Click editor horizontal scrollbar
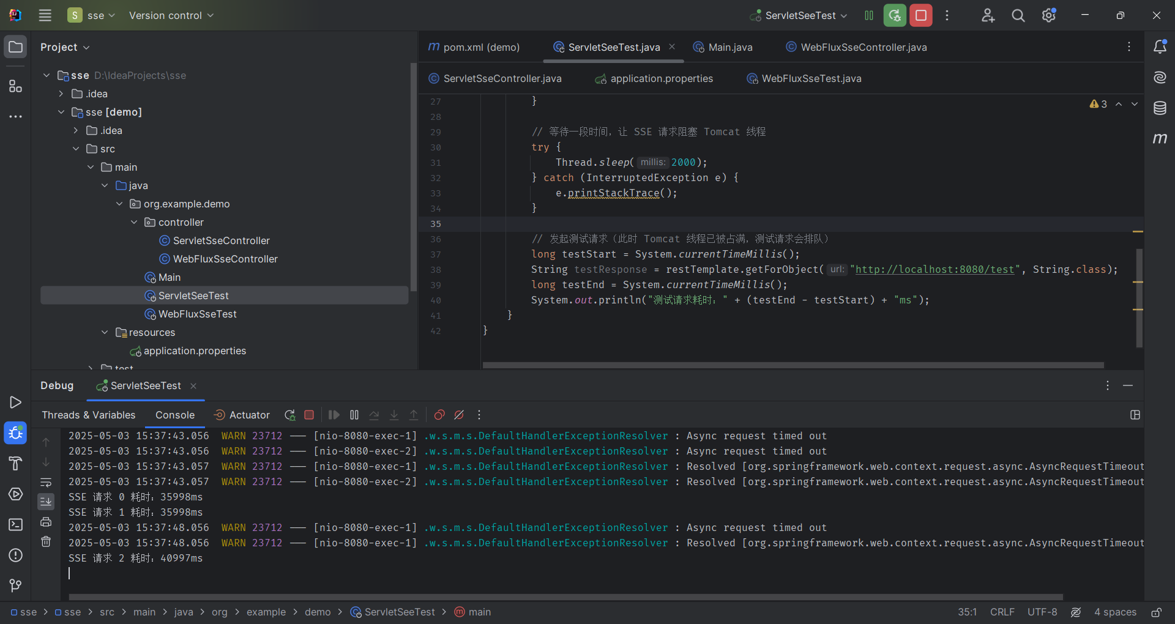Viewport: 1175px width, 624px height. [793, 365]
